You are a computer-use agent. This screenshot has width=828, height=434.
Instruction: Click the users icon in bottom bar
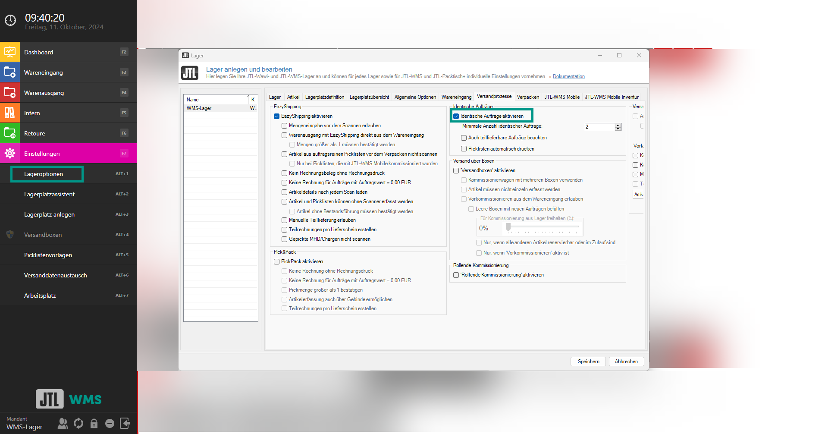[63, 424]
